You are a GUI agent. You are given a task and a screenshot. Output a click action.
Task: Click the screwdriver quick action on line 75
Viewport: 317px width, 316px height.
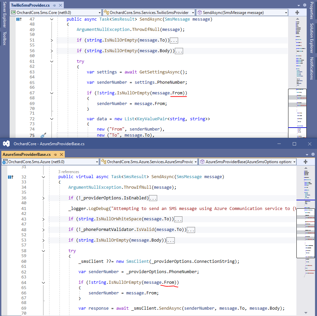tap(43, 135)
